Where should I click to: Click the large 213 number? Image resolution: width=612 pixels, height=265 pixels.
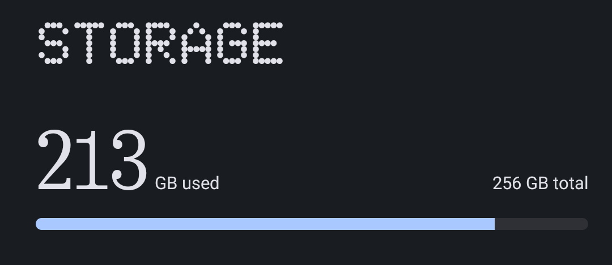[x=92, y=161]
